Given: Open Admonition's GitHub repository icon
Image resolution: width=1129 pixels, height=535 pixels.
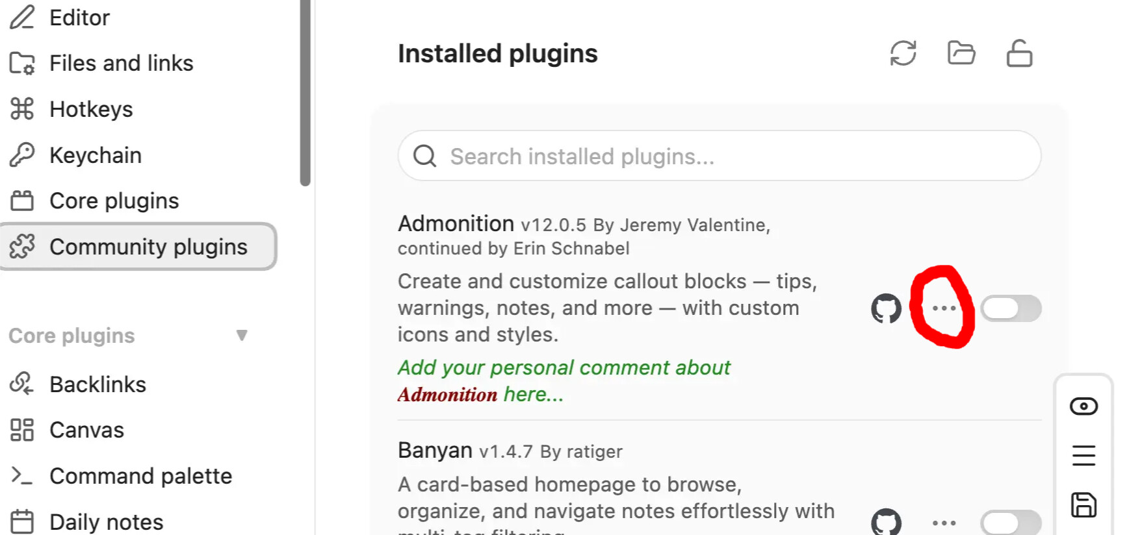Looking at the screenshot, I should [x=886, y=308].
